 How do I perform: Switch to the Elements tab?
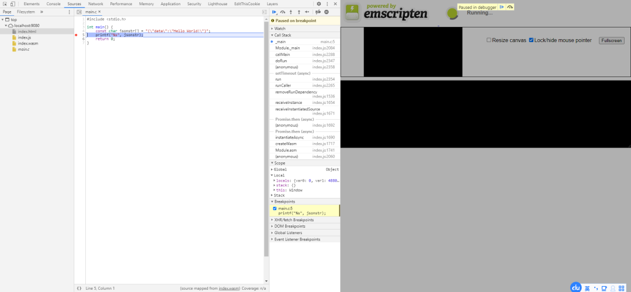click(32, 4)
